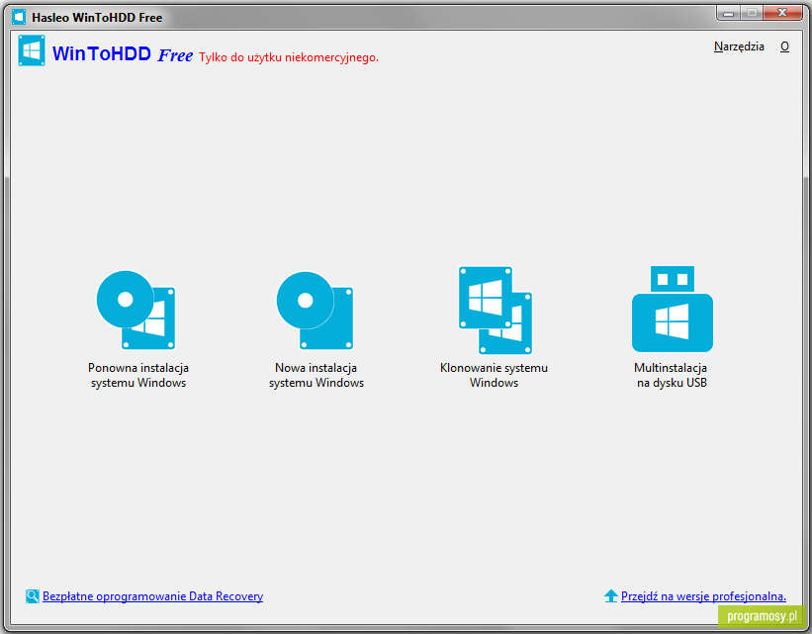Click the Data Recovery magnifier icon
Image resolution: width=812 pixels, height=634 pixels.
[x=32, y=596]
